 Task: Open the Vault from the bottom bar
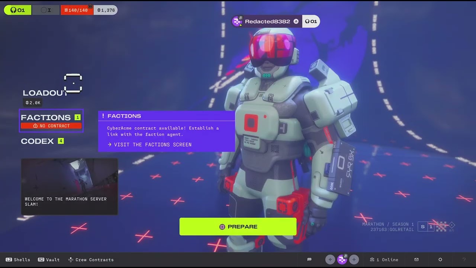(49, 260)
